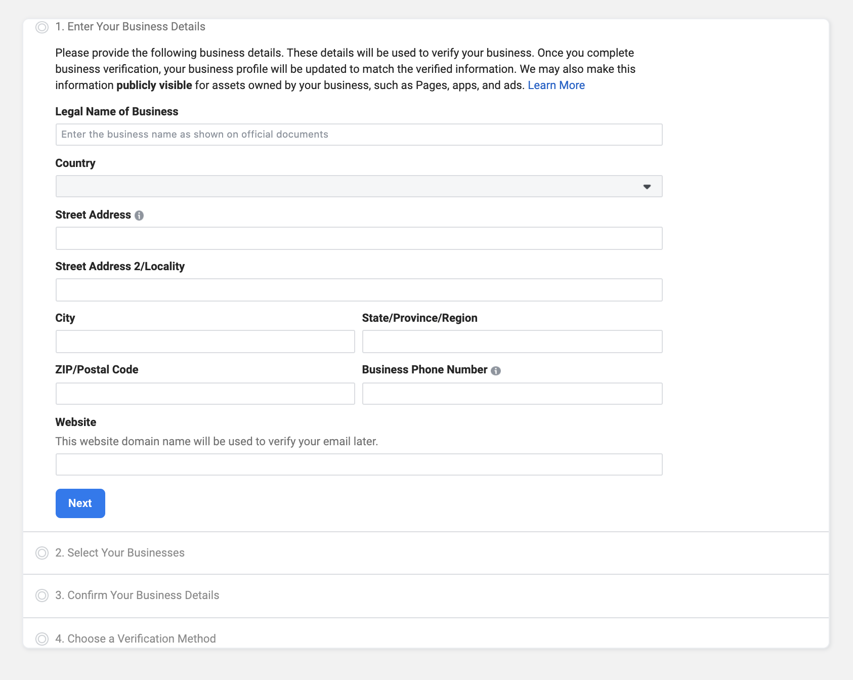This screenshot has width=853, height=680.
Task: Open the Choose a Verification Method section
Action: 135,639
